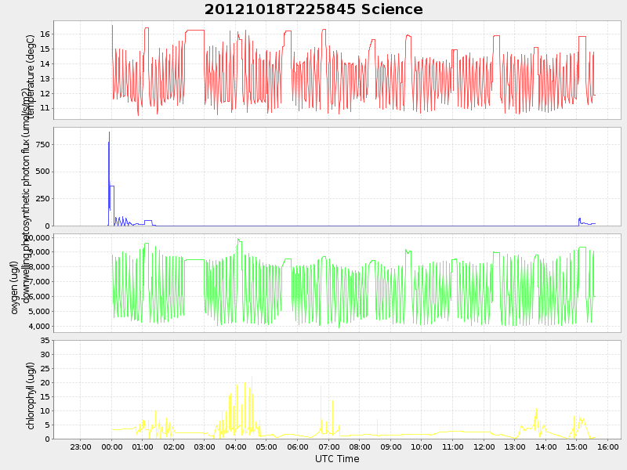Click the "temperature (degC)" y-axis label
Viewport: 627px width, 470px height.
(x=31, y=76)
